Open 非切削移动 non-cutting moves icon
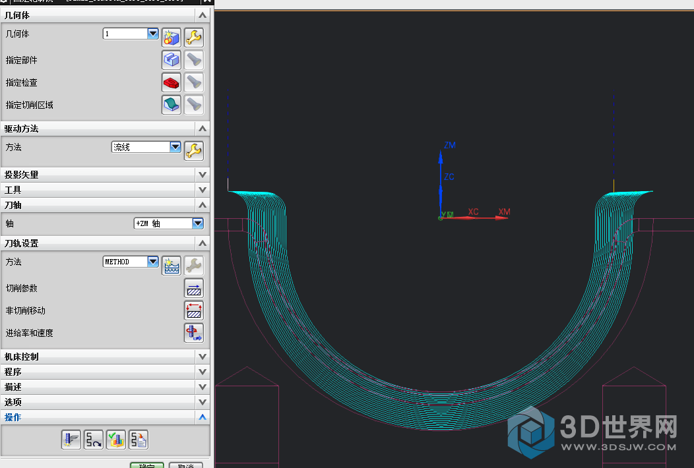Viewport: 694px width, 468px height. pos(194,310)
